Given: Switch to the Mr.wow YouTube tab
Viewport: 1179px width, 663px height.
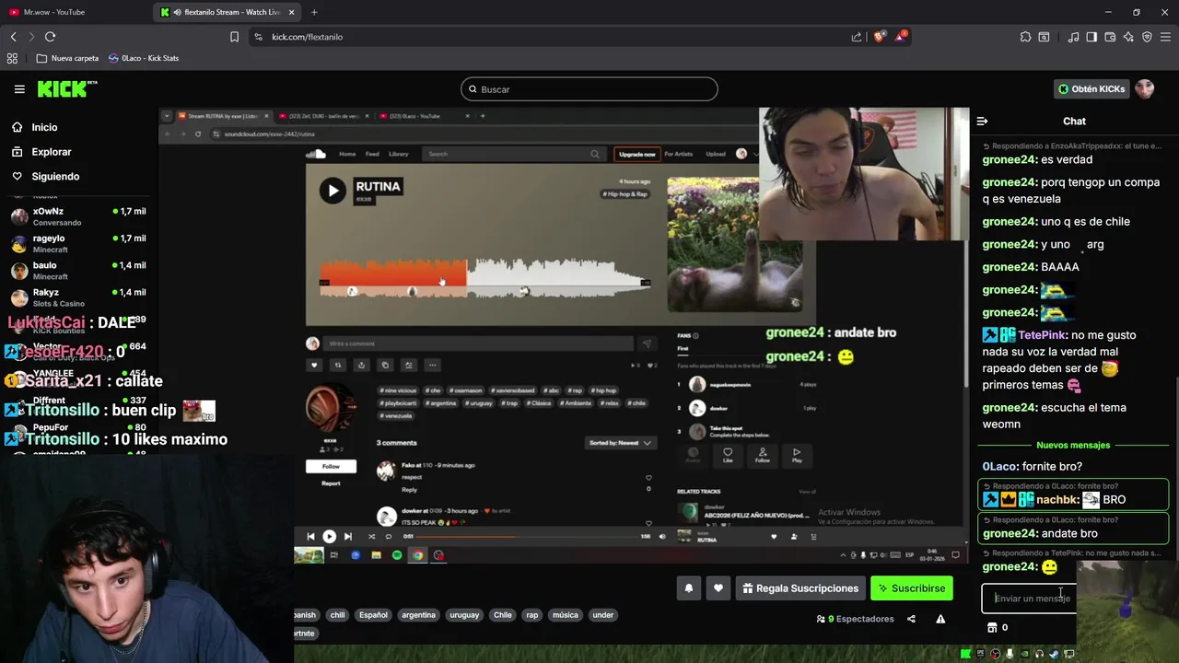Looking at the screenshot, I should [x=74, y=12].
